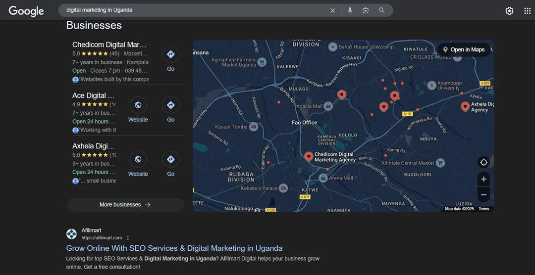Click https://afilimart.com URL text
The image size is (535, 275).
(x=102, y=238)
